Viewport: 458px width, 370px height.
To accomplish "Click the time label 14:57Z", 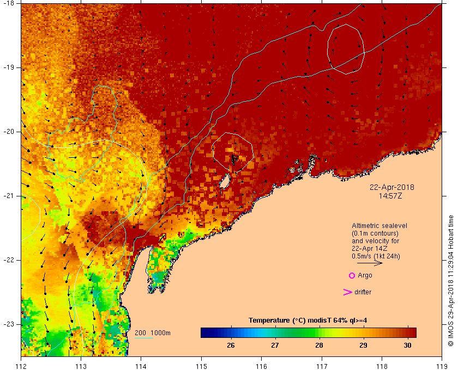I will click(x=390, y=196).
